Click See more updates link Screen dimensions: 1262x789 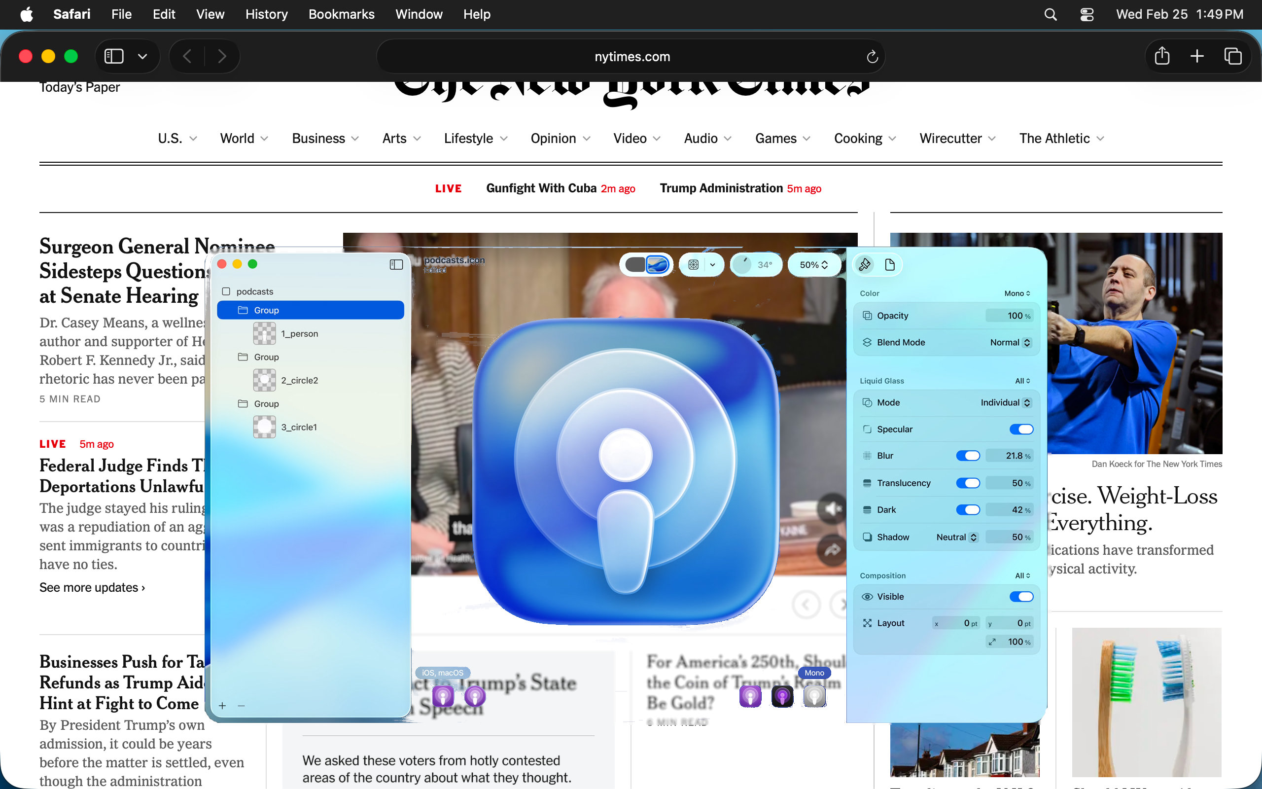92,588
